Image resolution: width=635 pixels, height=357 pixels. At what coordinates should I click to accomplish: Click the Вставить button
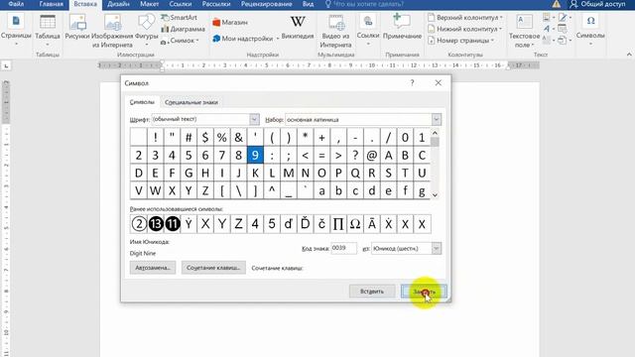click(x=372, y=292)
